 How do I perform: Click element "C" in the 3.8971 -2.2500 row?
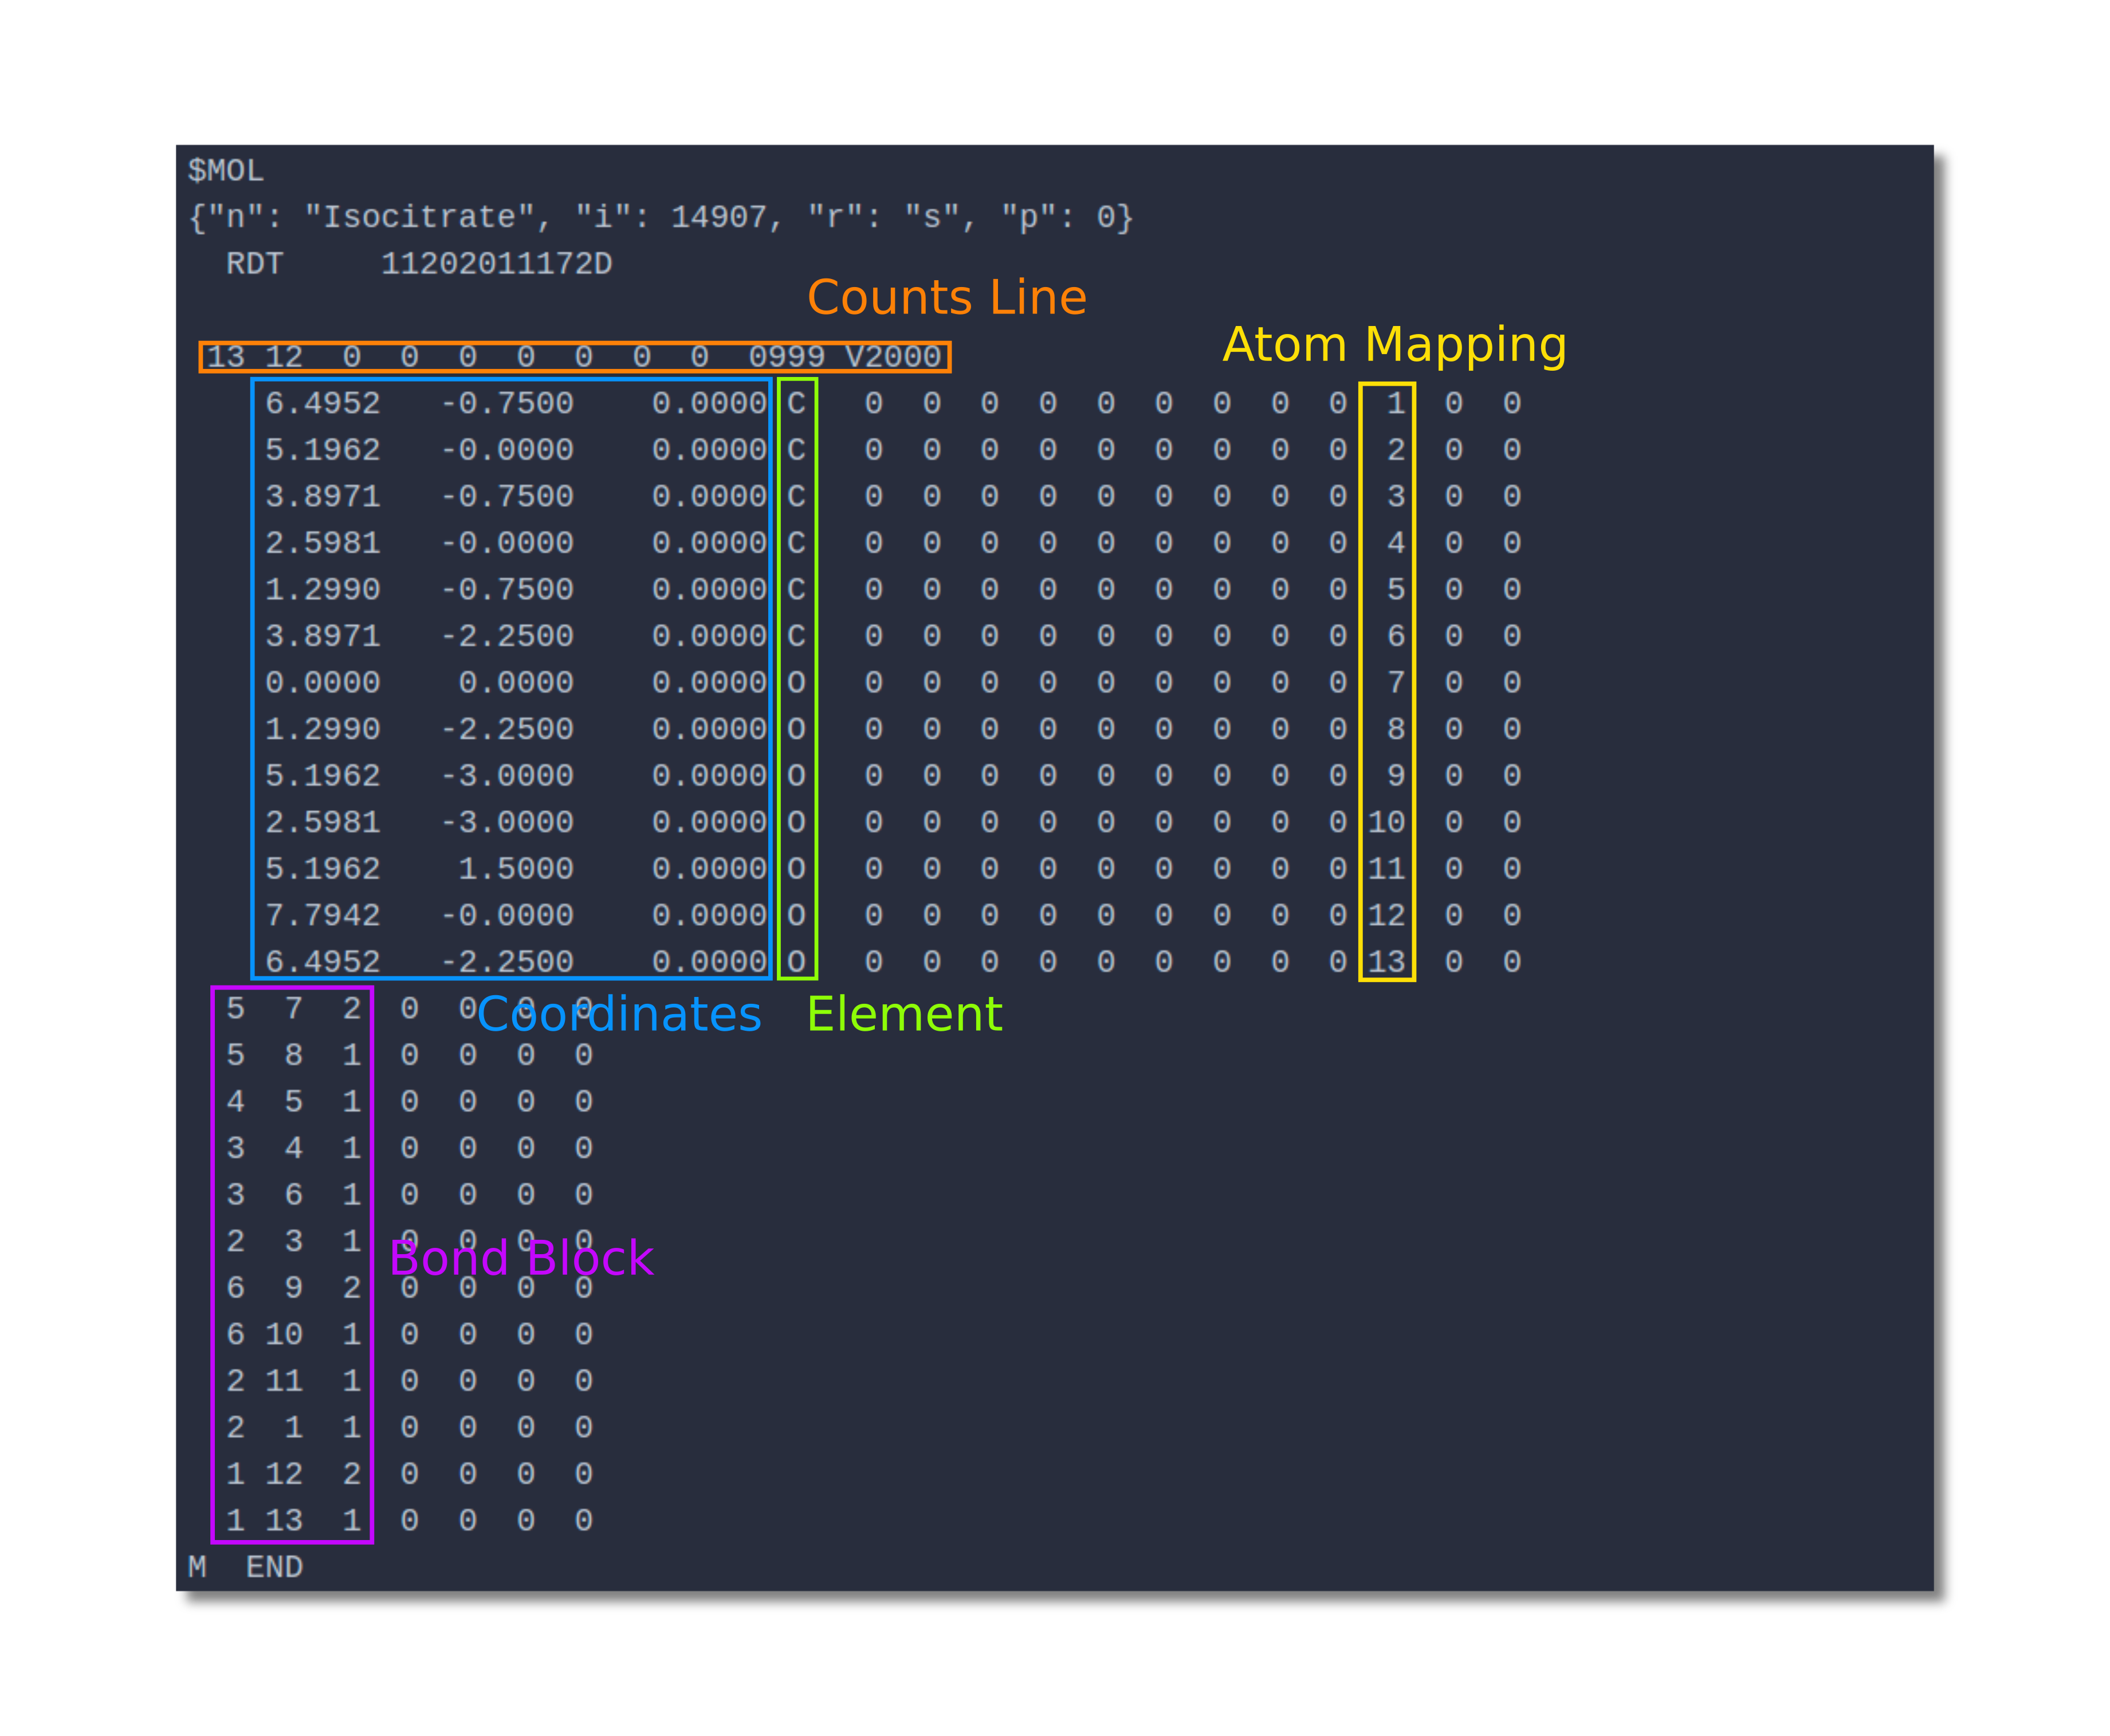tap(796, 636)
